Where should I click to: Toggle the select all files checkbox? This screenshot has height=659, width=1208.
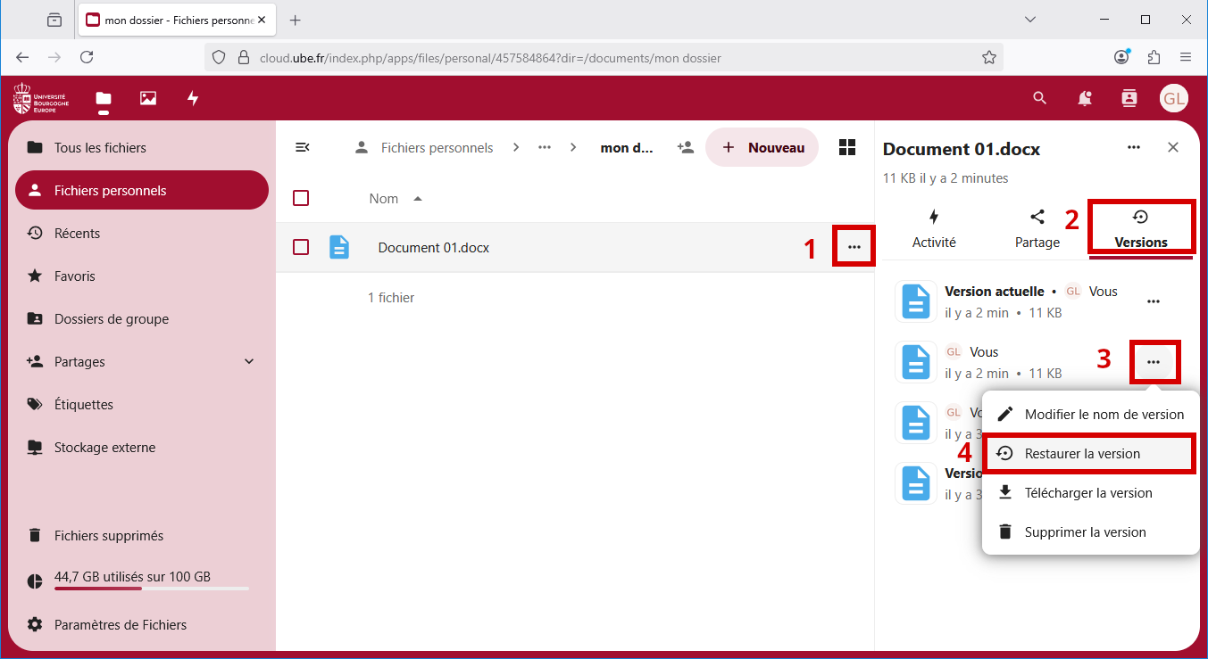tap(301, 198)
